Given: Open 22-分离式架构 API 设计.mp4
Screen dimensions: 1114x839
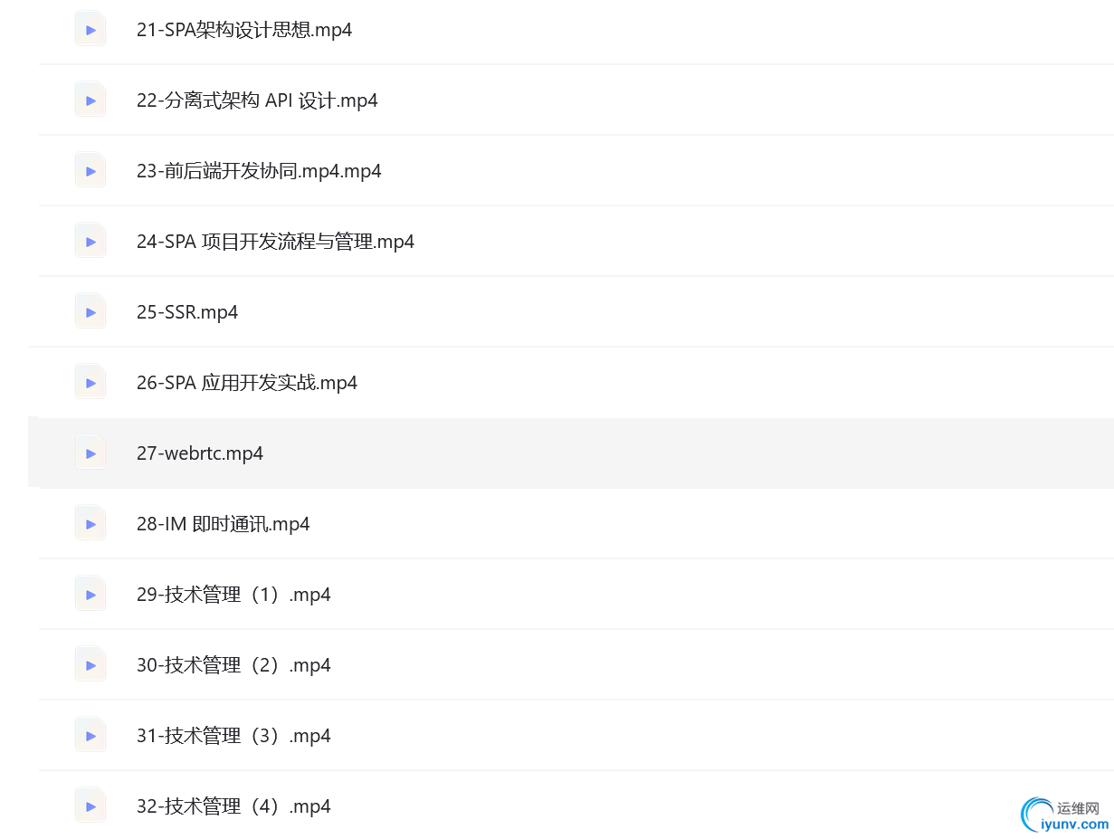Looking at the screenshot, I should click(257, 100).
